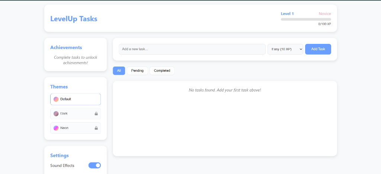Select the Default theme option
Screen dimensions: 381x174
[x=76, y=99]
